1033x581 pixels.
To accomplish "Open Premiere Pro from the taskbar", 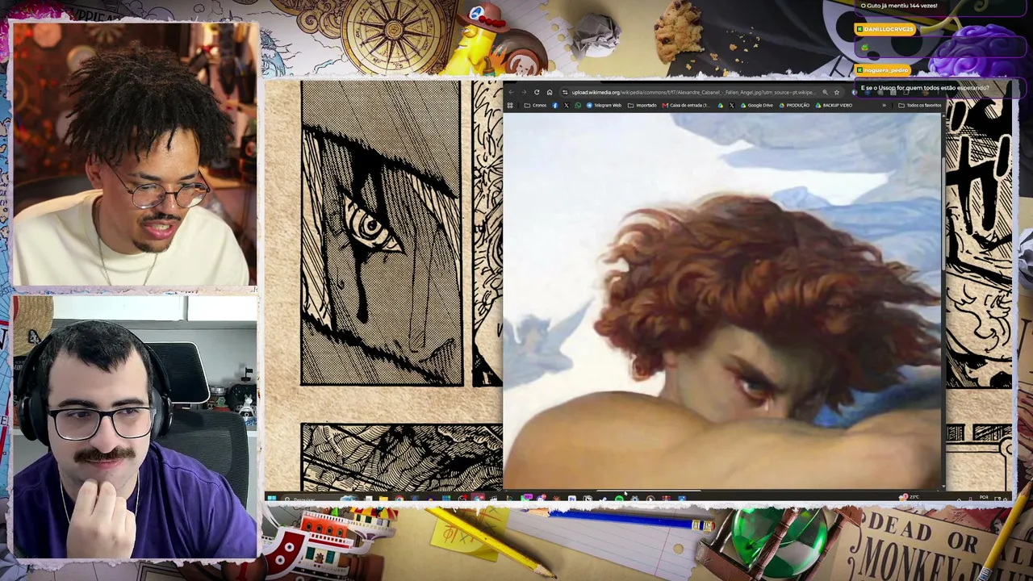I will [572, 499].
